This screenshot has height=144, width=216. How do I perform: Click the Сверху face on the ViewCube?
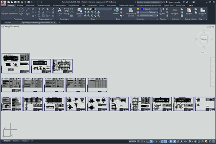[x=204, y=39]
